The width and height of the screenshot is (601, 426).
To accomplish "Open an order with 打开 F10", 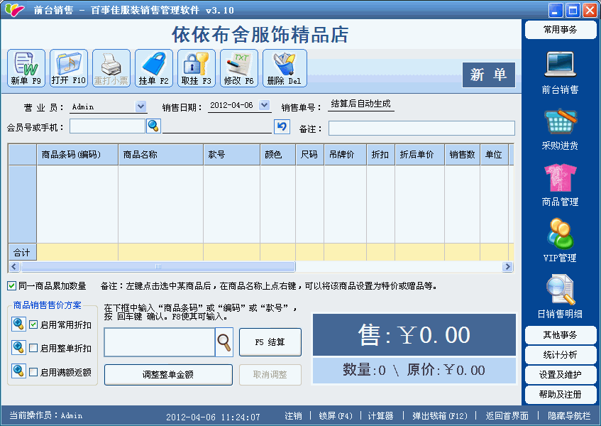I will pos(69,68).
